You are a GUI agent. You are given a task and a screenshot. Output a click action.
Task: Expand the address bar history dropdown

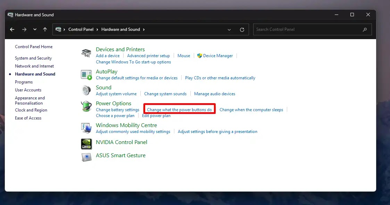[229, 30]
